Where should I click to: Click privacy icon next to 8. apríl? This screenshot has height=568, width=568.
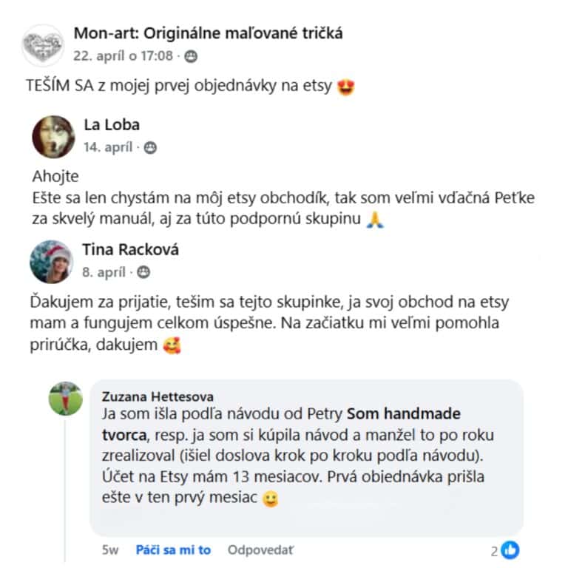[x=143, y=272]
